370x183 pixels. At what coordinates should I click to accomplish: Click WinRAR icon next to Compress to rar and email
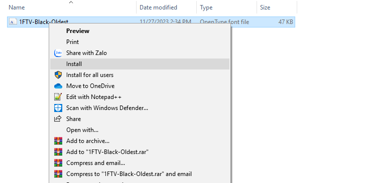[x=58, y=174]
